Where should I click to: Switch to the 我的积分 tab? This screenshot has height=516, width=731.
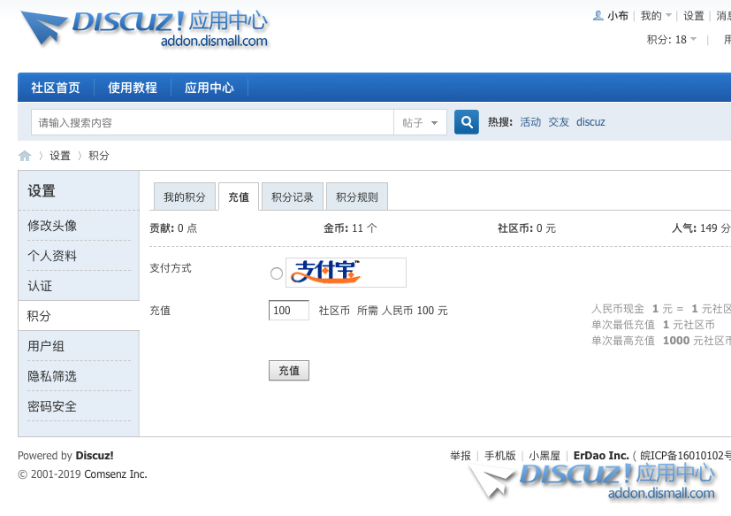pos(184,197)
